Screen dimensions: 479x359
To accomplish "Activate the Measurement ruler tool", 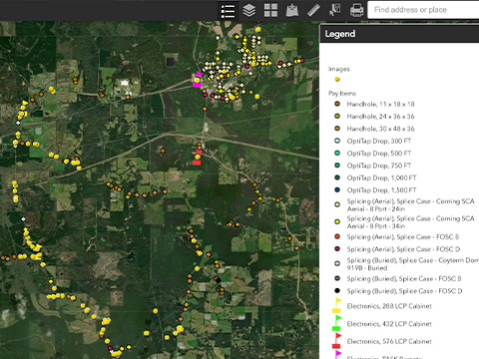I will pos(313,10).
